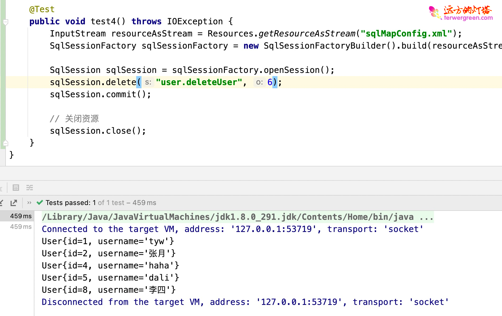The image size is (502, 316).
Task: Click the 'public' keyword in the test4 signature
Action: click(x=44, y=21)
